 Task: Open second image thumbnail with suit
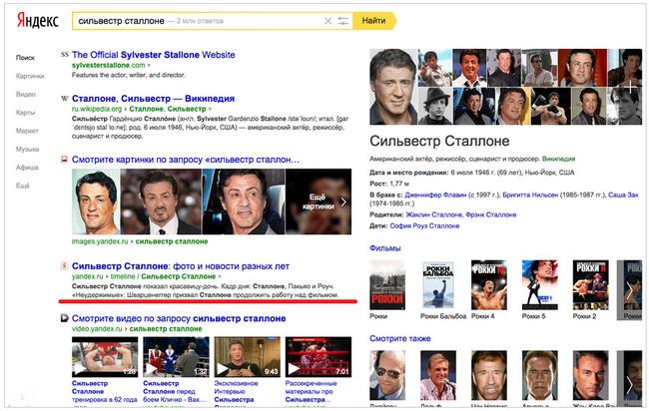[161, 202]
